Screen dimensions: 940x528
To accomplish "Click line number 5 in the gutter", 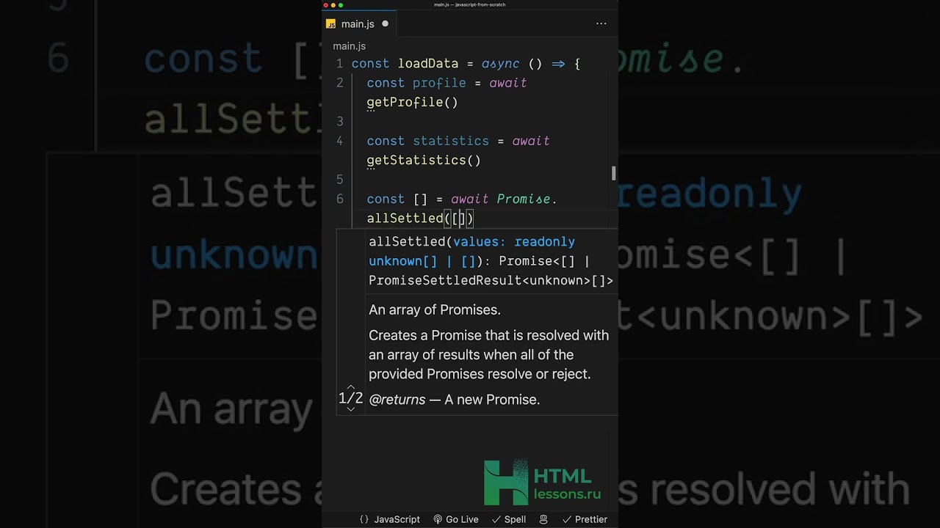I will pyautogui.click(x=339, y=180).
